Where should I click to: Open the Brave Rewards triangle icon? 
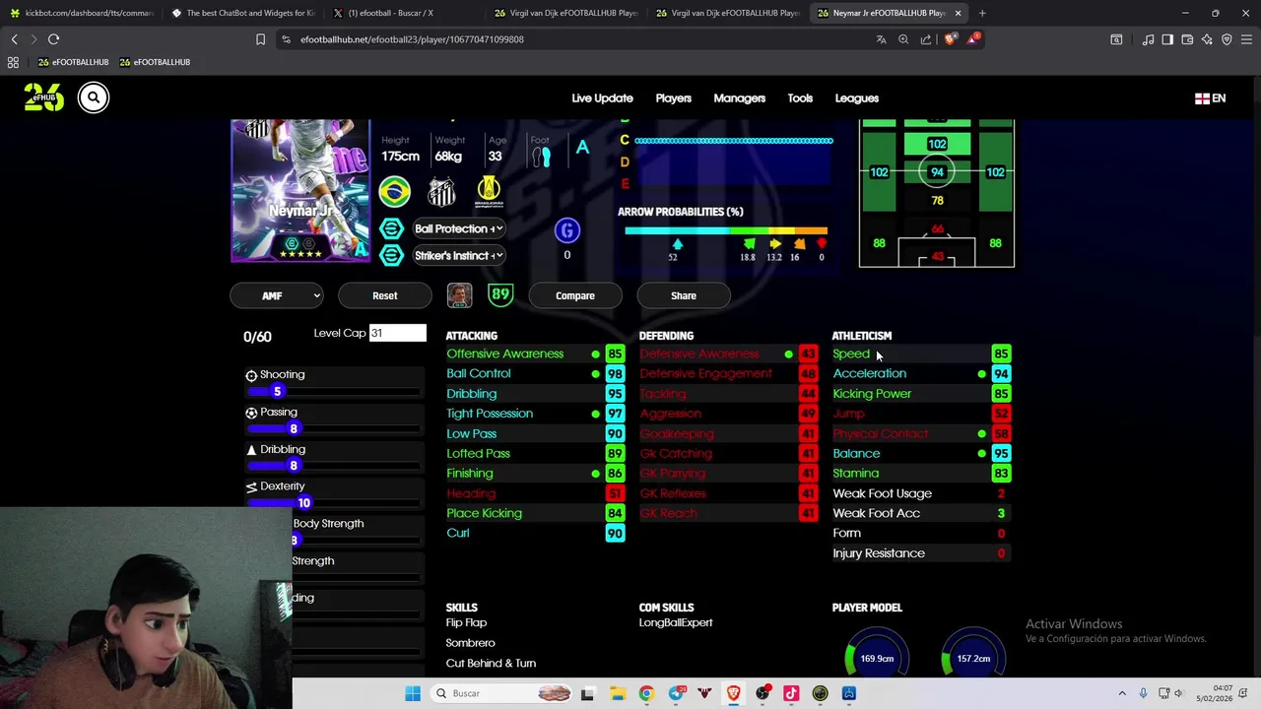pos(973,39)
